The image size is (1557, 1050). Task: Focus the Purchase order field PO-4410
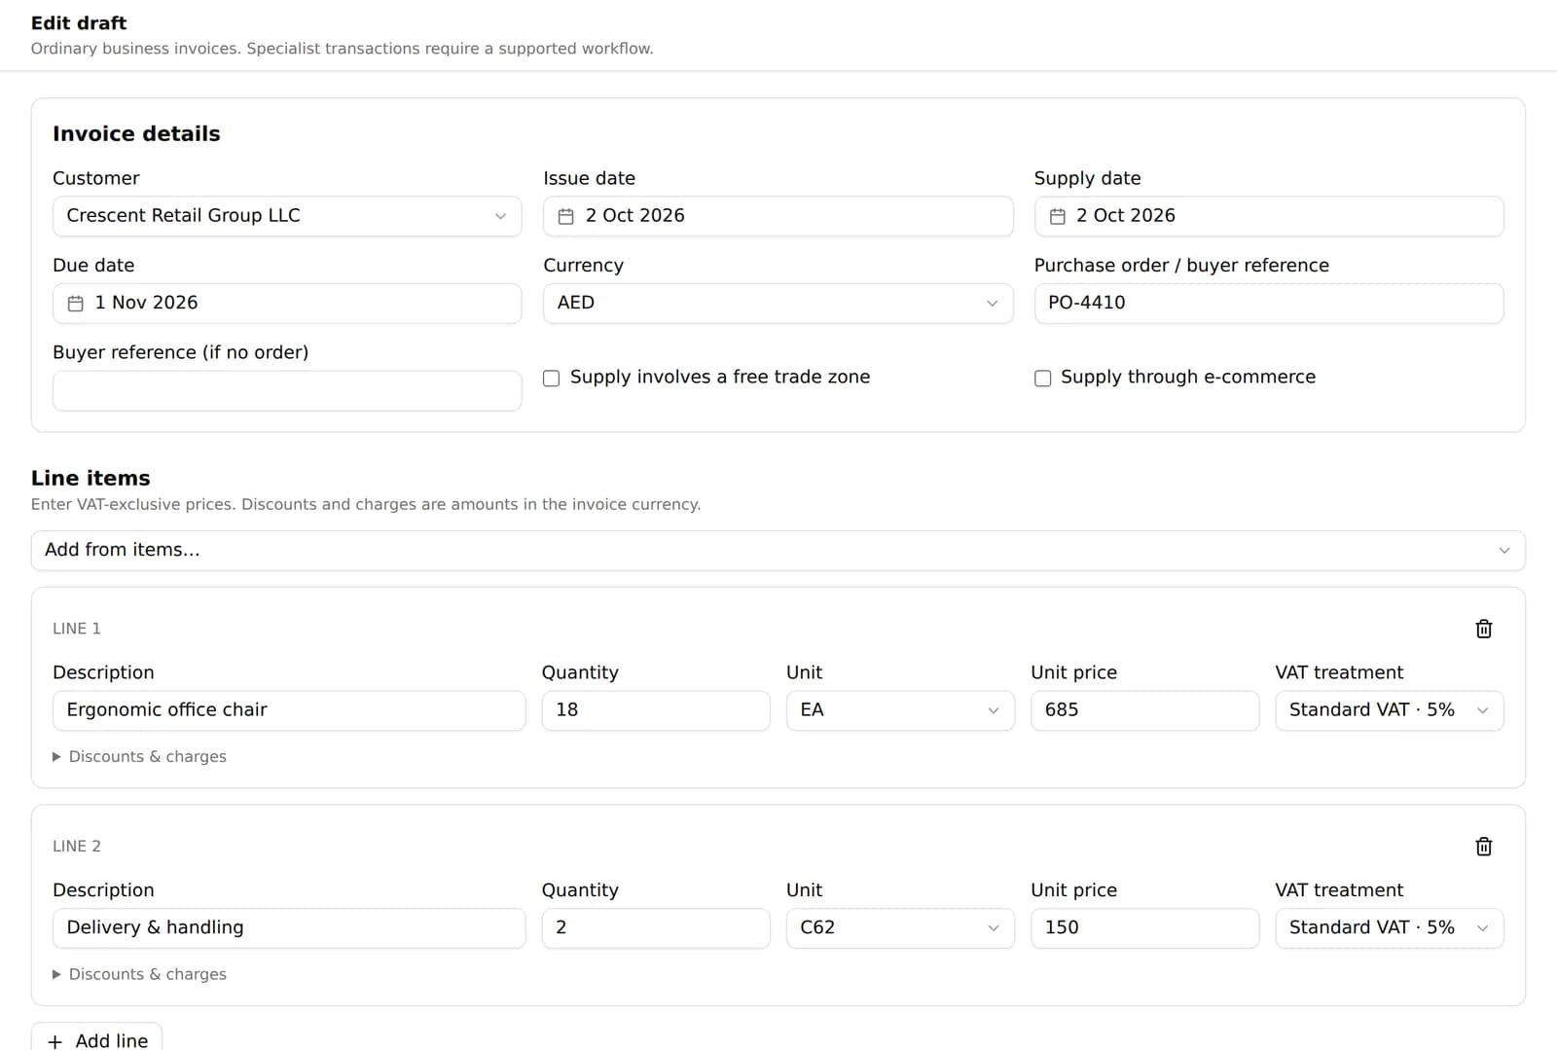[1268, 303]
